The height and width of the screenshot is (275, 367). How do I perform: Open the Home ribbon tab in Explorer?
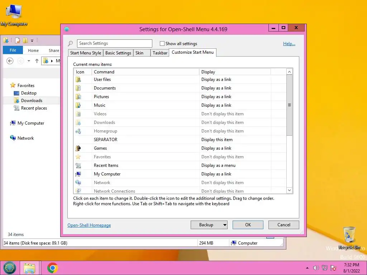[33, 50]
